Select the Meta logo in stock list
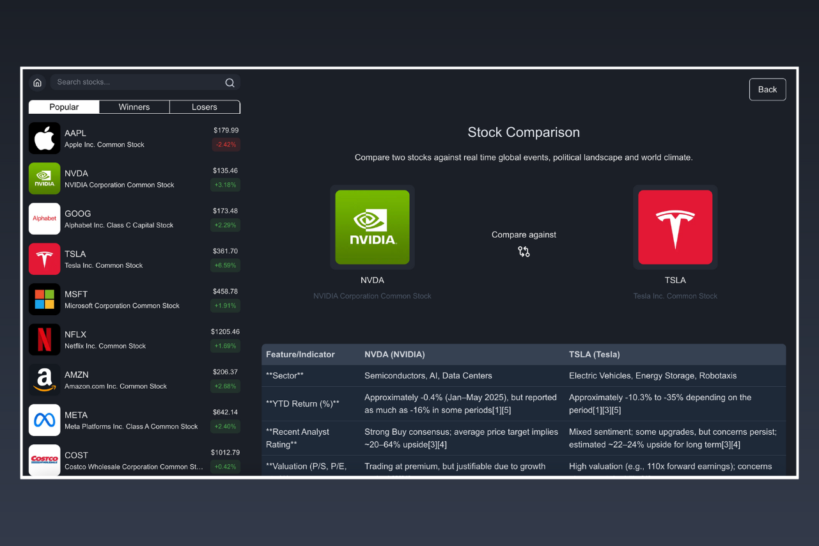Image resolution: width=819 pixels, height=546 pixels. click(x=45, y=420)
